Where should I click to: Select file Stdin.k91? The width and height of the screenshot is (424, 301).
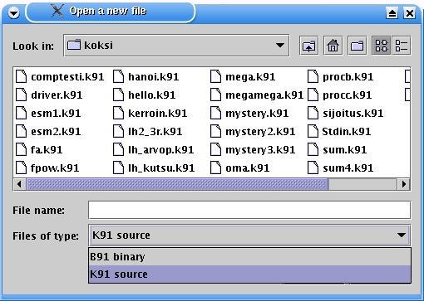[339, 131]
